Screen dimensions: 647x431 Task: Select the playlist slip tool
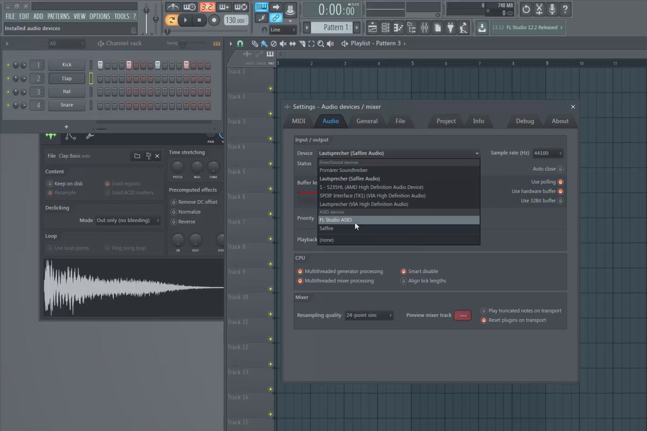[x=292, y=43]
